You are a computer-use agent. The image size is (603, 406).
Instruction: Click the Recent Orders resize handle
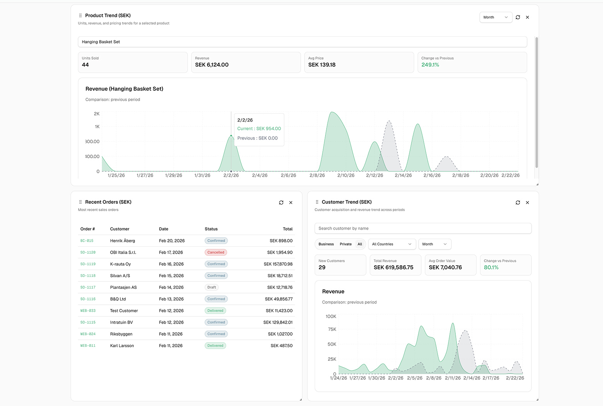coord(300,399)
